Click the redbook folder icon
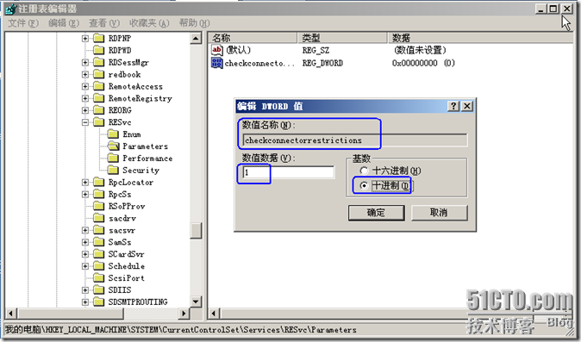The width and height of the screenshot is (581, 342). coord(98,74)
